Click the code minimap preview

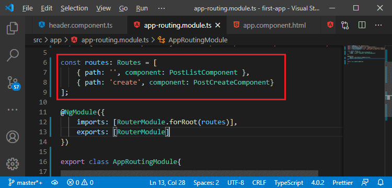click(x=365, y=55)
